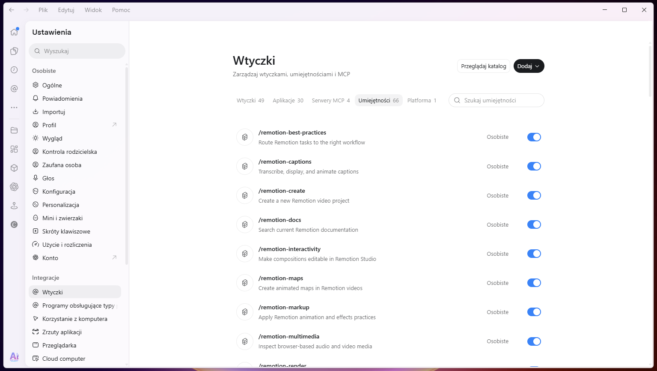657x371 pixels.
Task: Open the folder icon in the left rail
Action: pyautogui.click(x=14, y=130)
